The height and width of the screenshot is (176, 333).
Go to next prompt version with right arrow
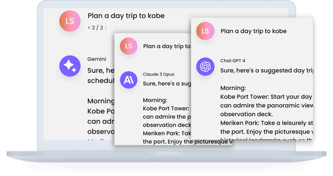coord(106,28)
